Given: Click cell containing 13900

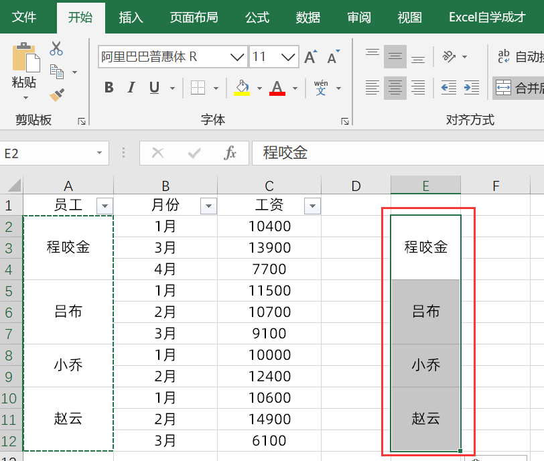Looking at the screenshot, I should click(269, 248).
